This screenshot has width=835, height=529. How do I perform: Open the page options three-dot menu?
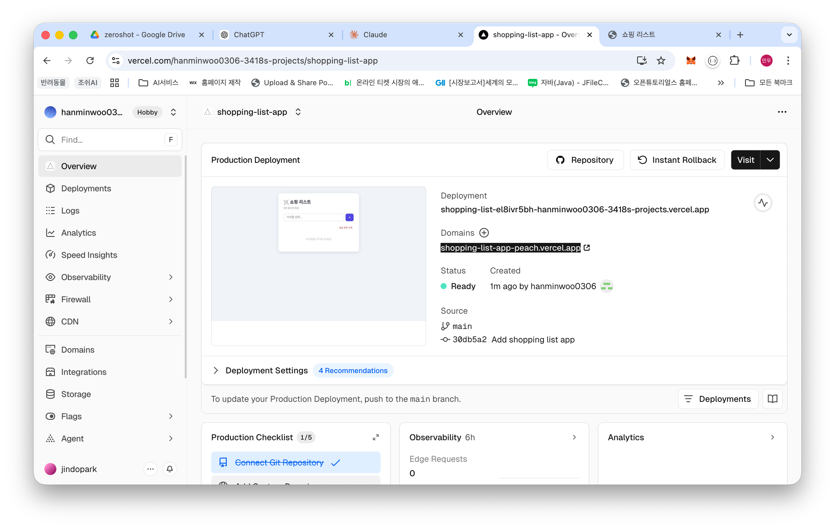point(782,112)
